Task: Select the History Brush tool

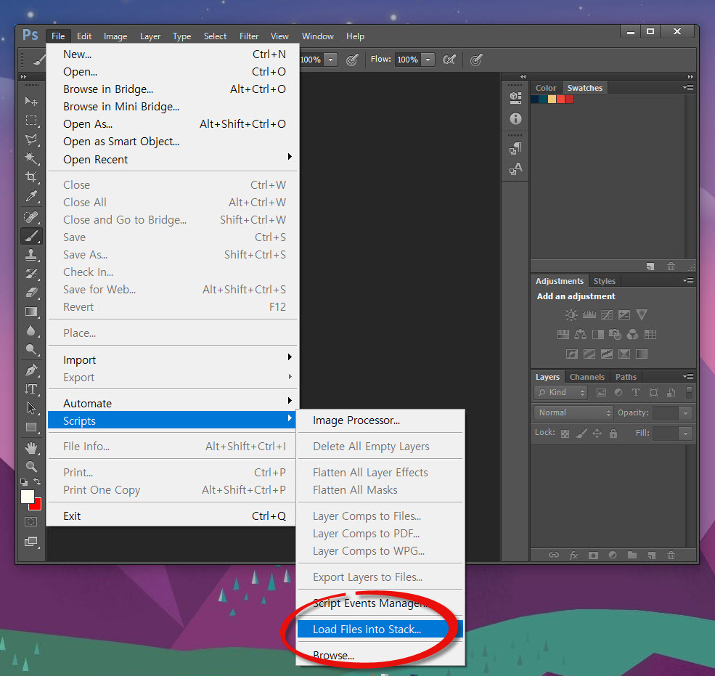Action: tap(31, 273)
